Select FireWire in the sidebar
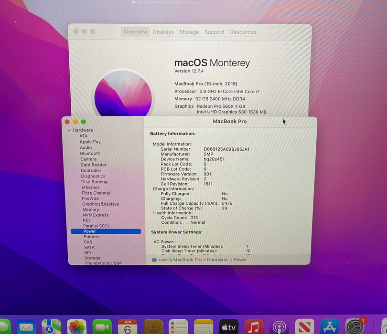The image size is (387, 334). (x=90, y=198)
